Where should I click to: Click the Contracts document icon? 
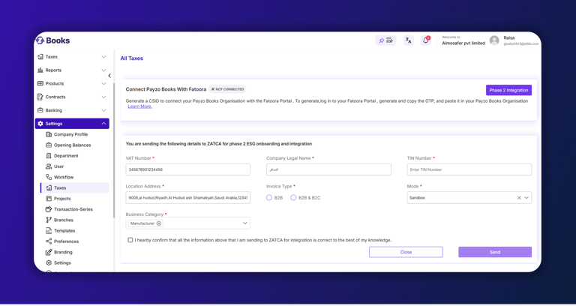click(x=40, y=97)
